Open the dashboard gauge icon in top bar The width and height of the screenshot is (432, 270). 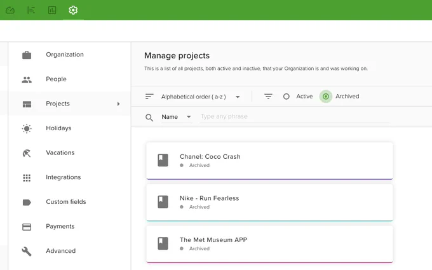[x=10, y=10]
